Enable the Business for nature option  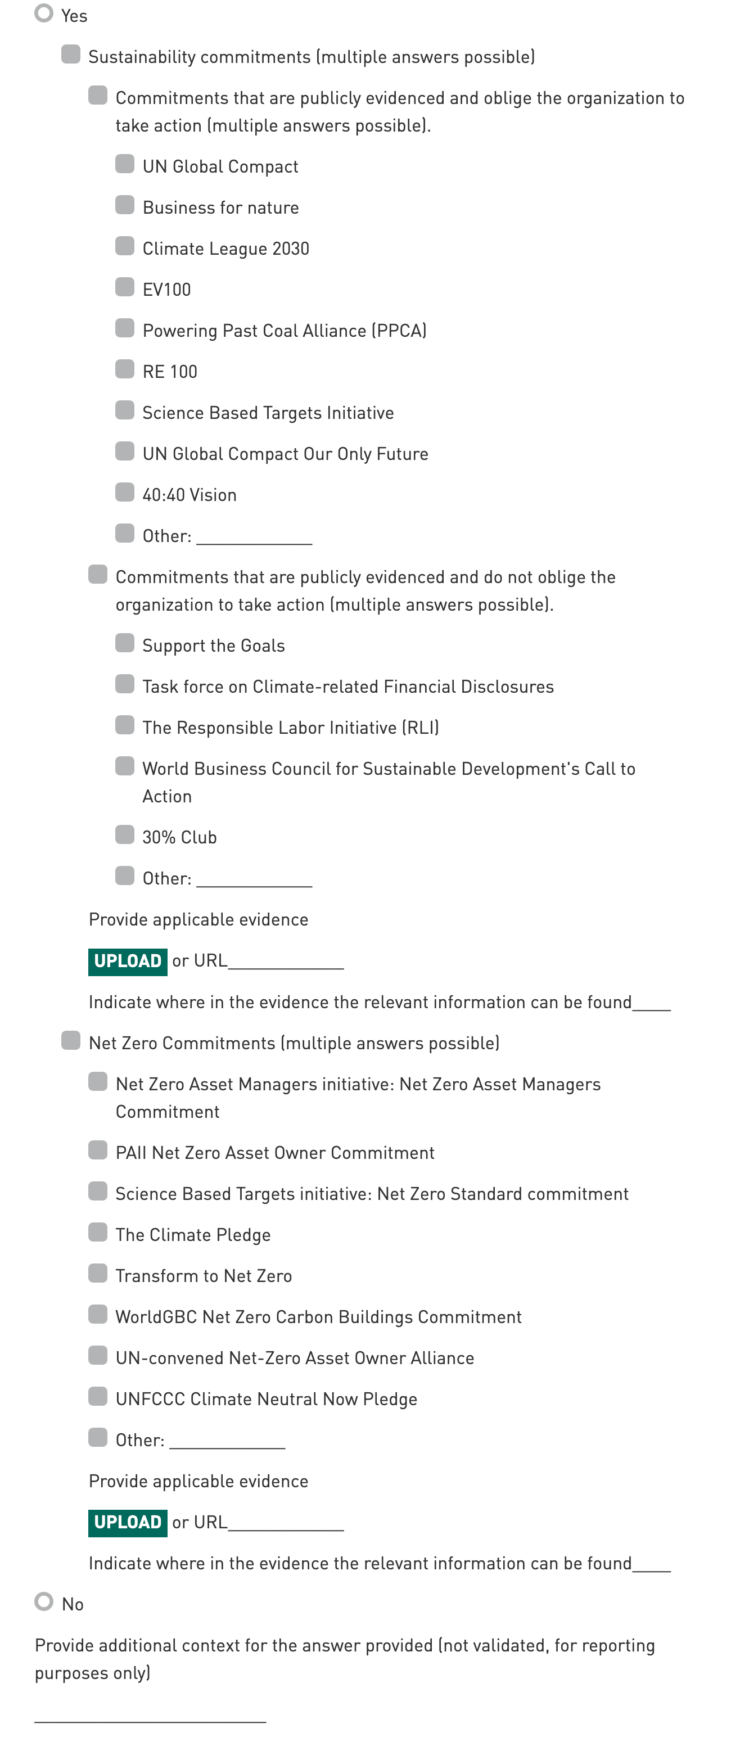[x=125, y=205]
